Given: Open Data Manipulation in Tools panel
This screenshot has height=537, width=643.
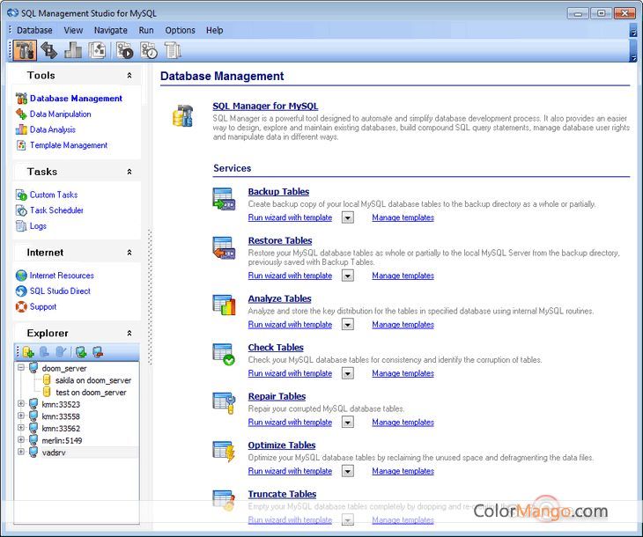Looking at the screenshot, I should [x=60, y=114].
